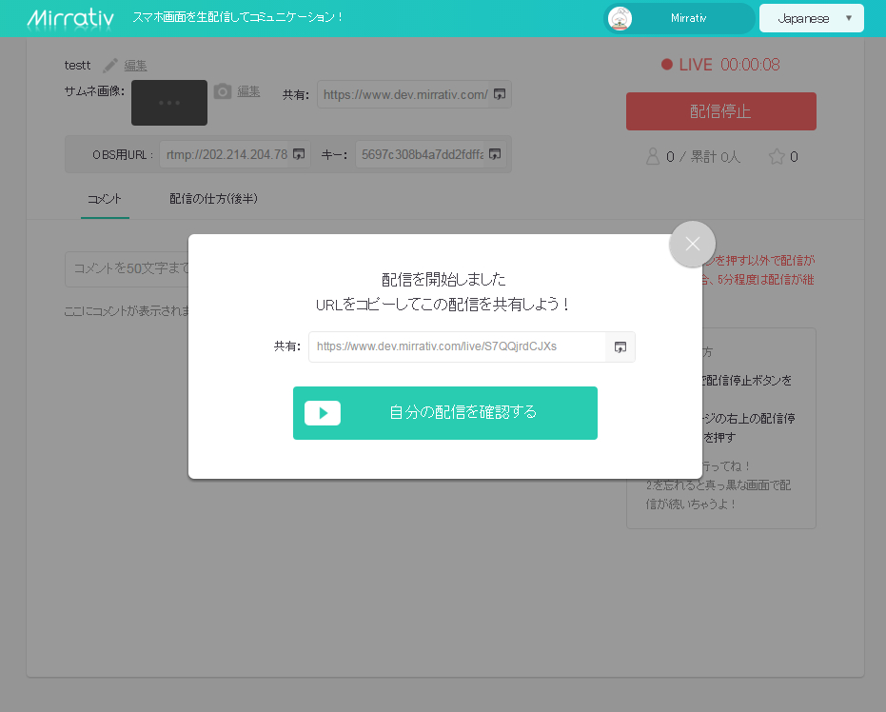The image size is (886, 712).
Task: Click the viewer count person icon
Action: point(653,156)
